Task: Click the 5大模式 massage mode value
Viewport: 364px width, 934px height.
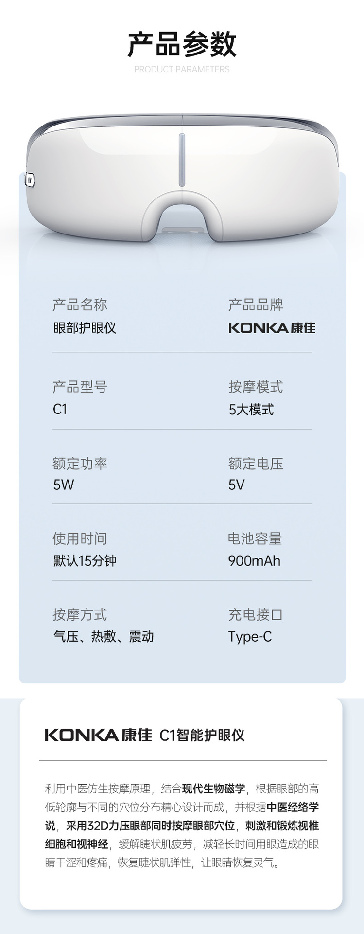Action: coord(251,410)
